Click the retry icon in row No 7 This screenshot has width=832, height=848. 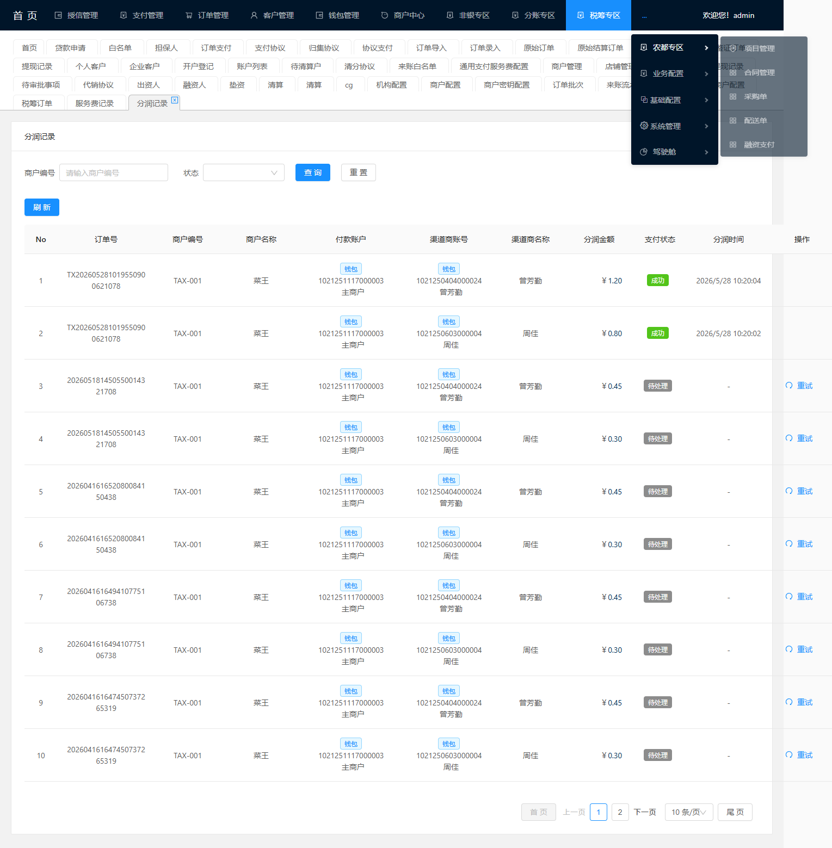click(789, 597)
